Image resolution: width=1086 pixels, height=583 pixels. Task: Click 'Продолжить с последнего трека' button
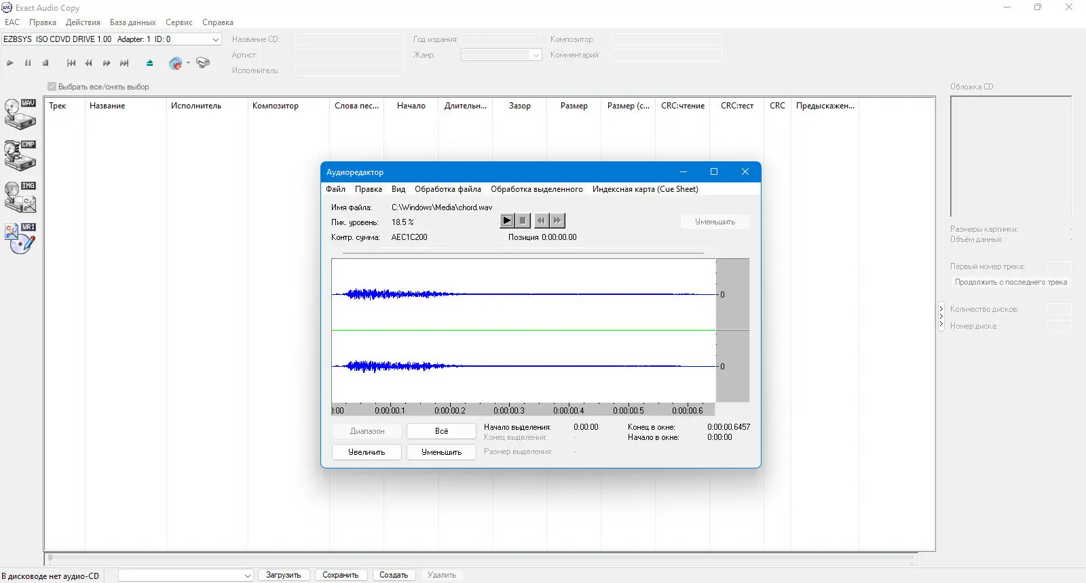(1011, 282)
